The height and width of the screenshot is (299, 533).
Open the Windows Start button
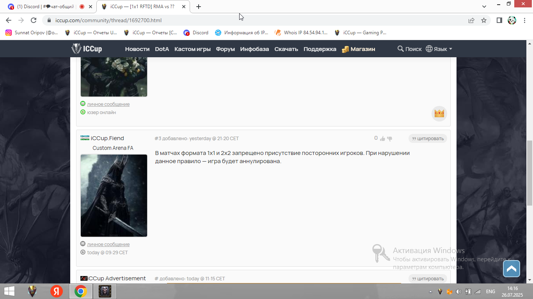(x=9, y=291)
